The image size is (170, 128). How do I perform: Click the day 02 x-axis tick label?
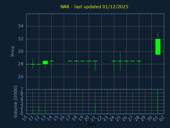point(162,118)
